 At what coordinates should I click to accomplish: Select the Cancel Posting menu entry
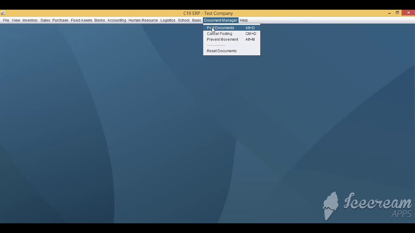[231, 34]
